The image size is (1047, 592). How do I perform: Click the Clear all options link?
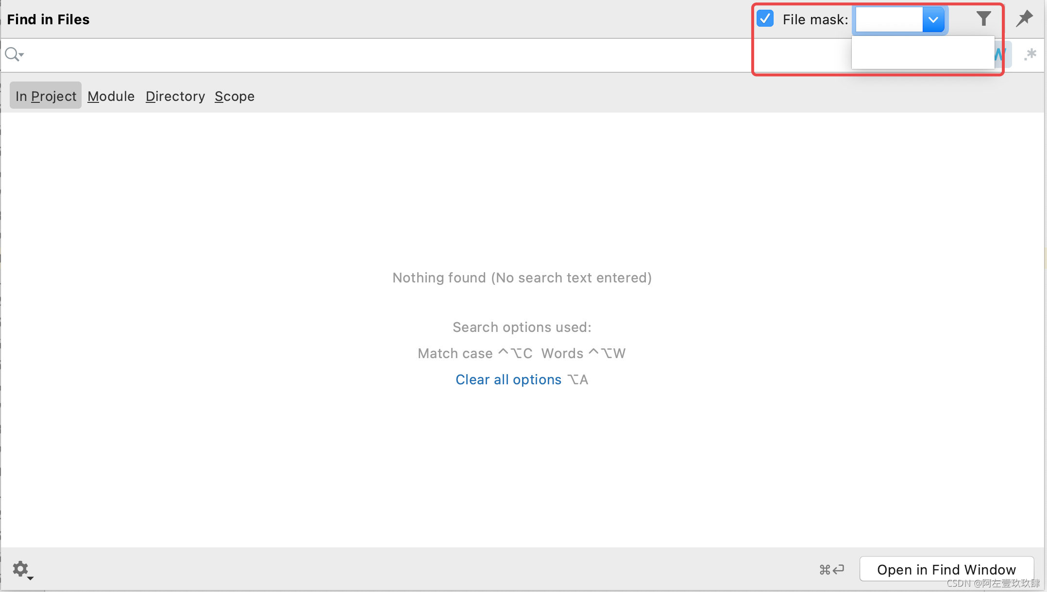[508, 379]
